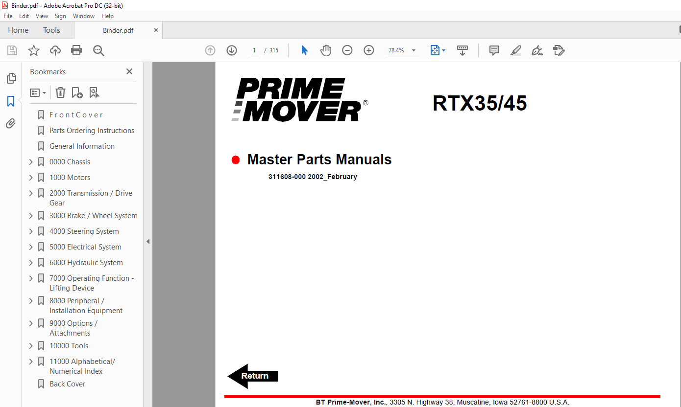
Task: Open the Window menu
Action: pyautogui.click(x=84, y=16)
